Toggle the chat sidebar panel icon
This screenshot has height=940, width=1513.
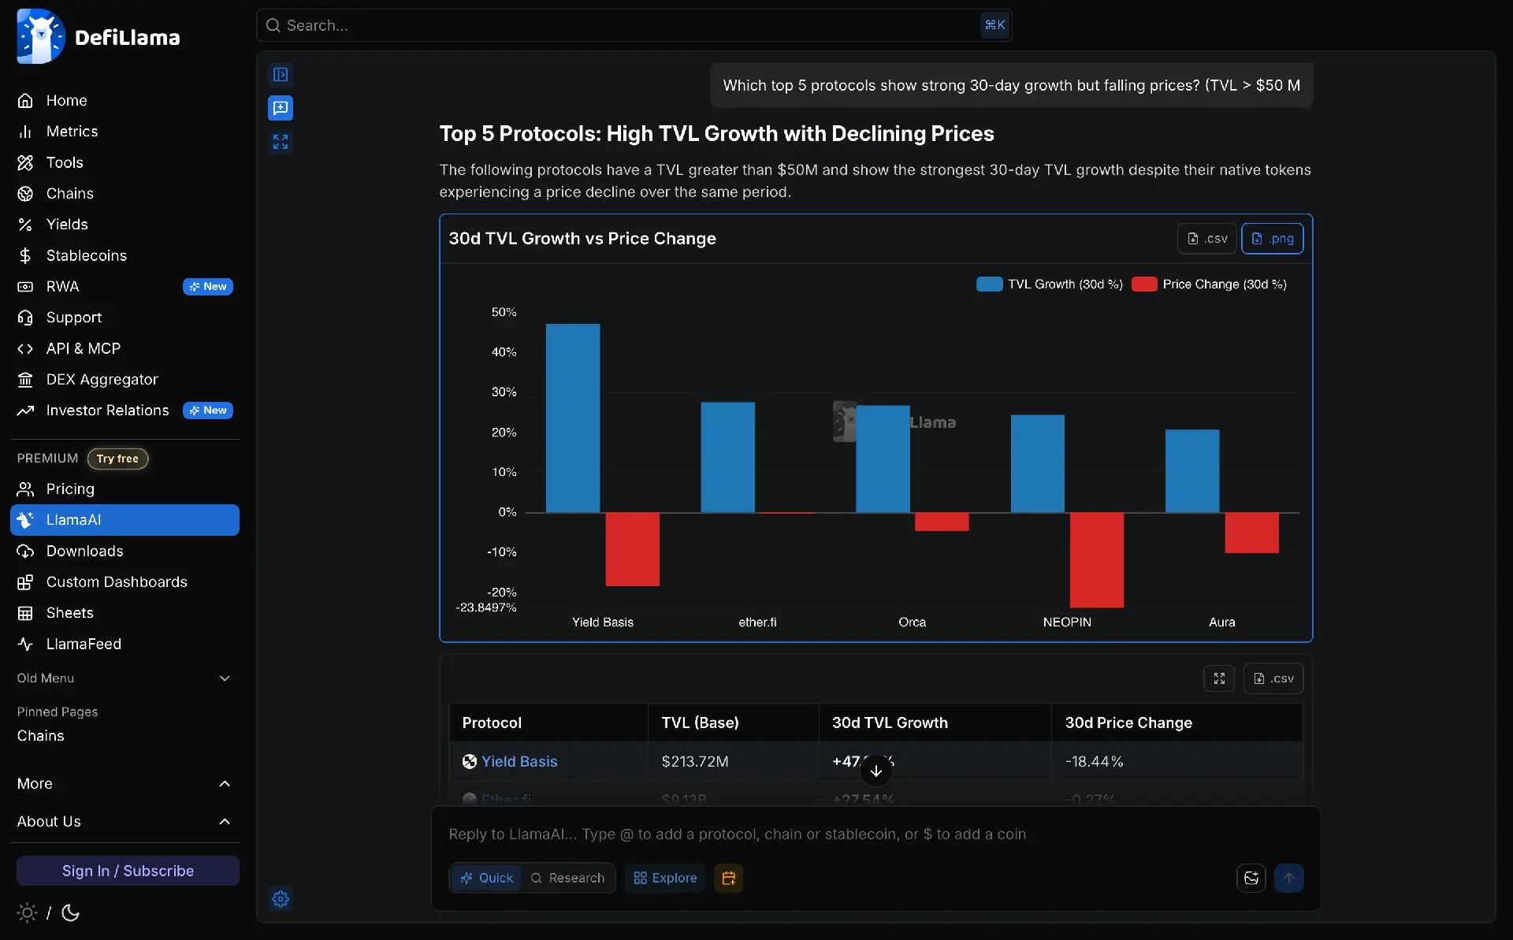[x=281, y=75]
